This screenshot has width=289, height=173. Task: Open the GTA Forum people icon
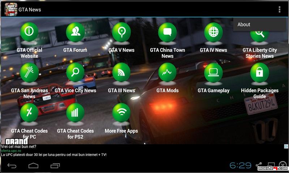(75, 32)
